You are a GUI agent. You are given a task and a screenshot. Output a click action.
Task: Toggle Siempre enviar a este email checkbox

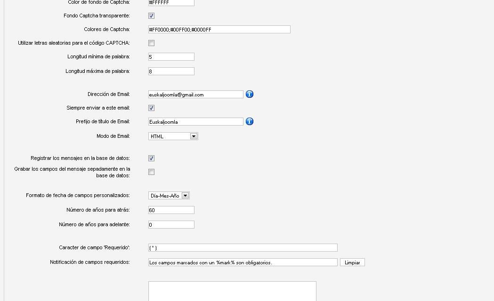point(151,108)
